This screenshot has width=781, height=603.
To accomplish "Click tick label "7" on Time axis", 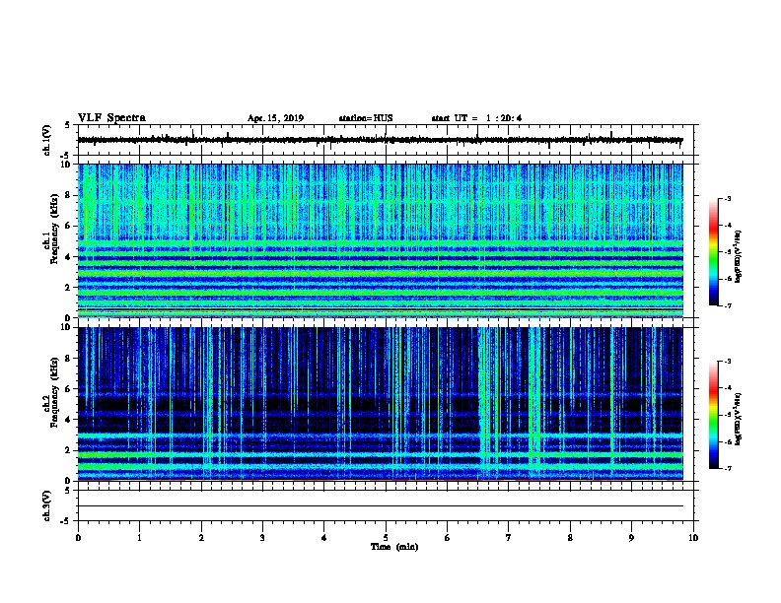I will [x=509, y=537].
